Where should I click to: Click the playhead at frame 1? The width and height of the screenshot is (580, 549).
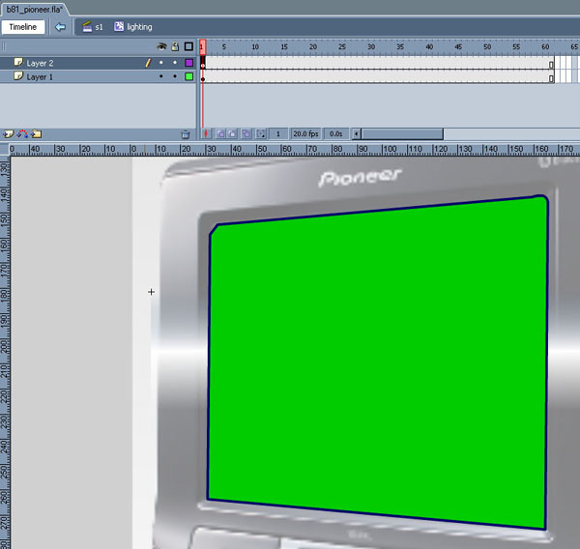(x=202, y=47)
